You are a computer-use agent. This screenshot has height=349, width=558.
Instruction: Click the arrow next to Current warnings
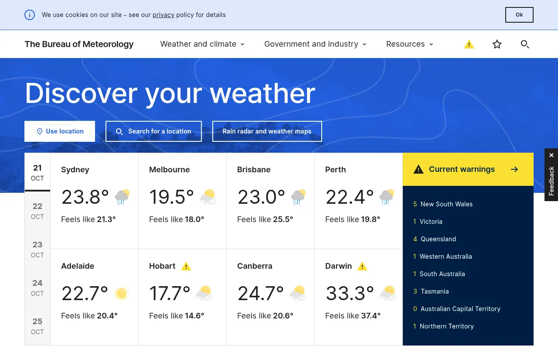(514, 169)
